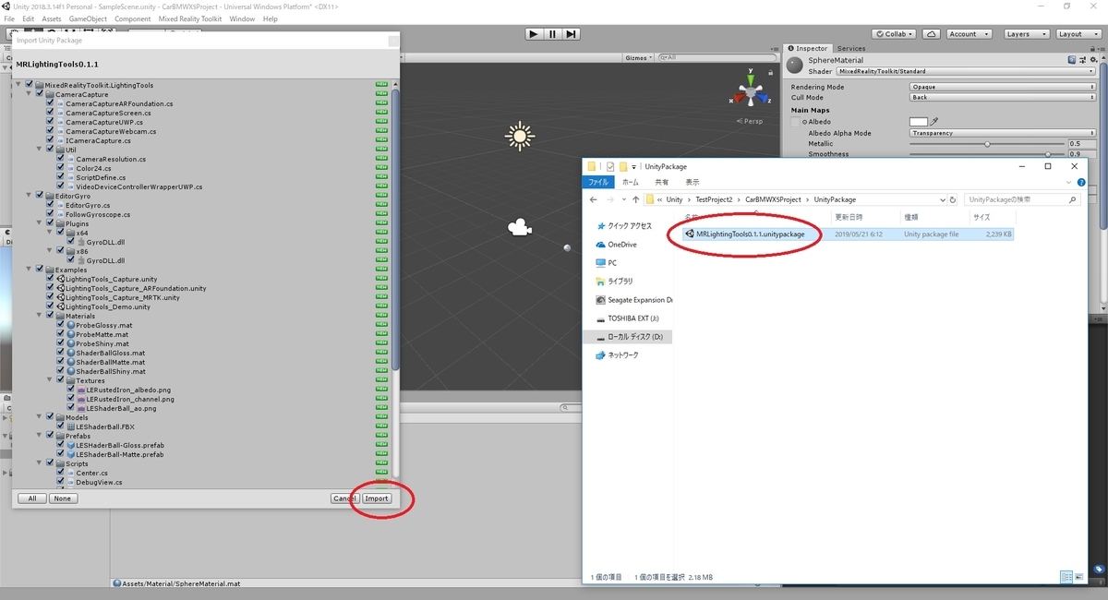The height and width of the screenshot is (600, 1108).
Task: Switch Explorer to large icons view
Action: pos(1078,577)
